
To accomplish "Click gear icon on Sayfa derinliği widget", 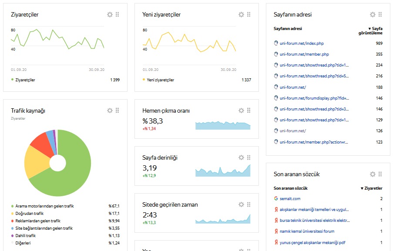I will coord(242,157).
